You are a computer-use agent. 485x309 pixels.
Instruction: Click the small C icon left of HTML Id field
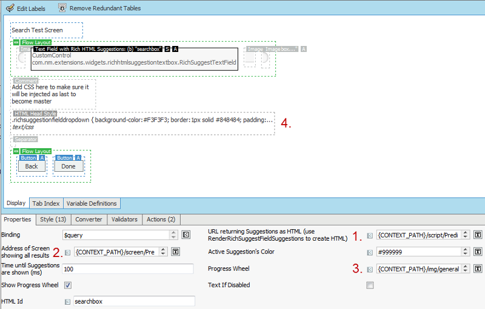(67, 301)
